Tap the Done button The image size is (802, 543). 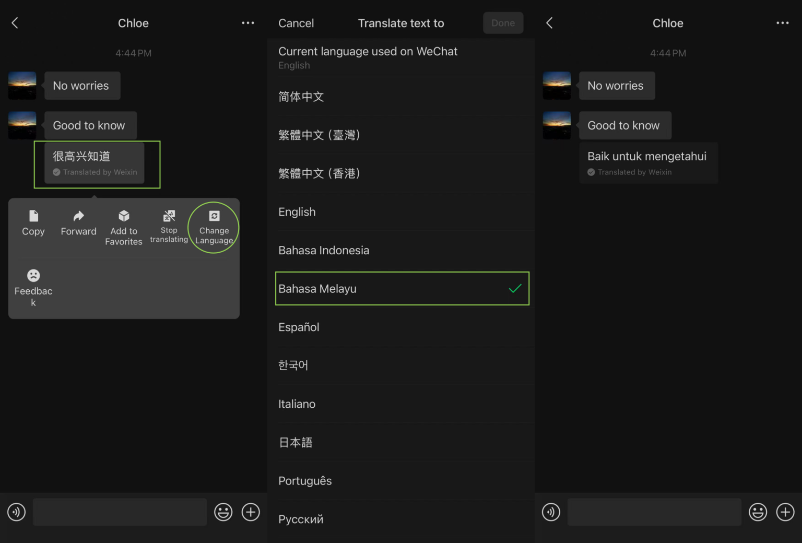pos(502,23)
